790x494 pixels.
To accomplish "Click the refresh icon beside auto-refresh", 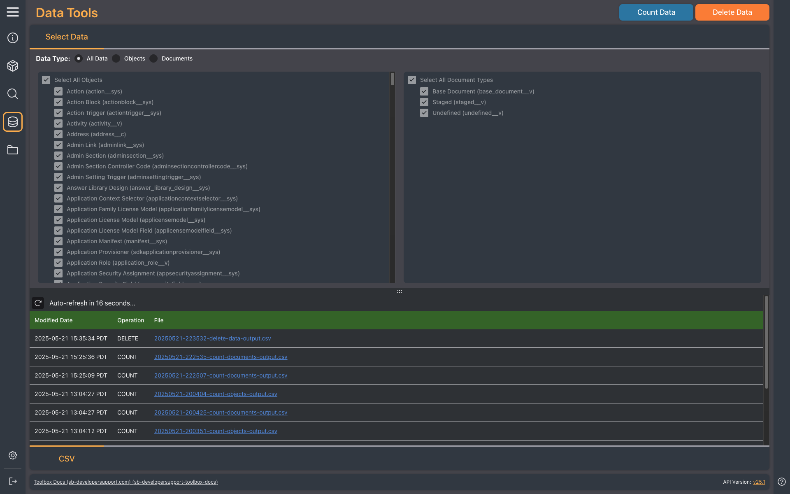I will coord(38,303).
